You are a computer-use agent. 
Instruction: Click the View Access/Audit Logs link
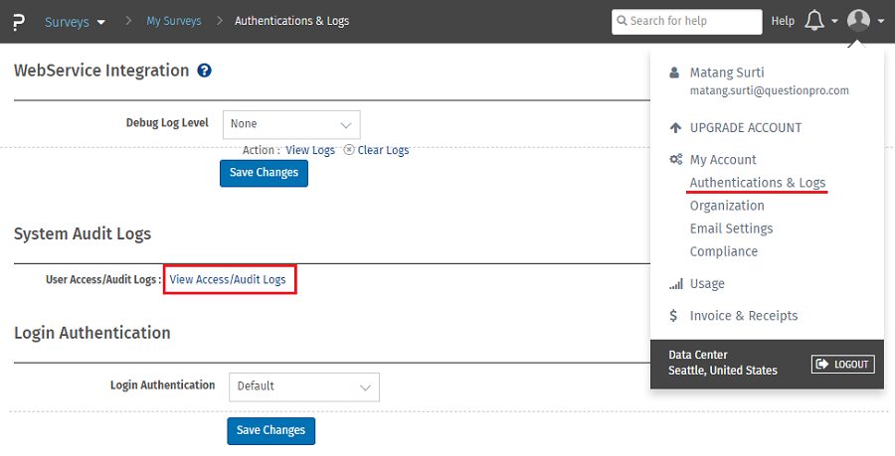pos(228,280)
